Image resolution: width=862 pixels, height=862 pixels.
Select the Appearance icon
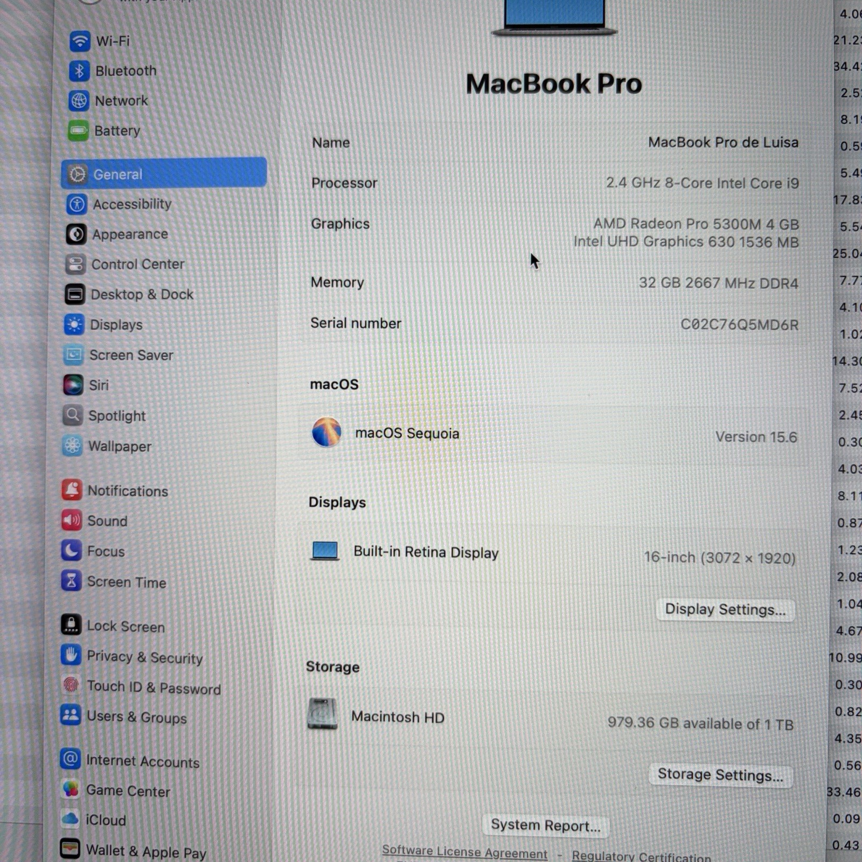76,234
